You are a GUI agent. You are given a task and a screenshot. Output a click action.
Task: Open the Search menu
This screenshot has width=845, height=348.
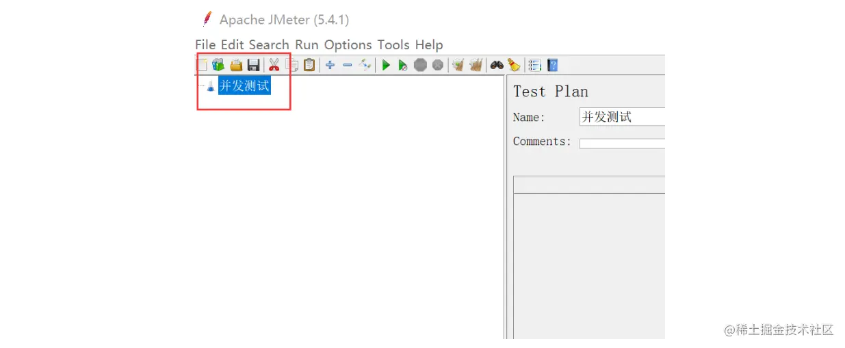coord(269,44)
